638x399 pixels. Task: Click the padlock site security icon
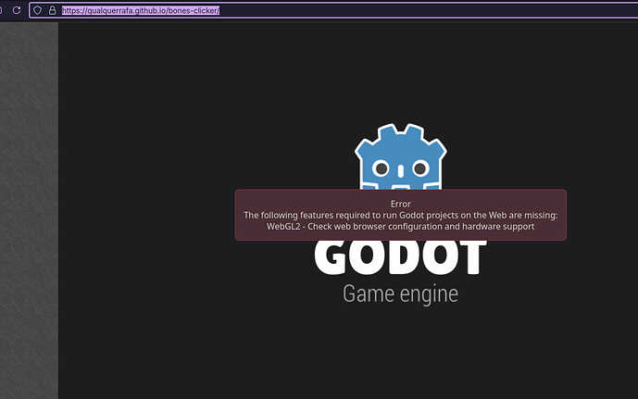[53, 10]
